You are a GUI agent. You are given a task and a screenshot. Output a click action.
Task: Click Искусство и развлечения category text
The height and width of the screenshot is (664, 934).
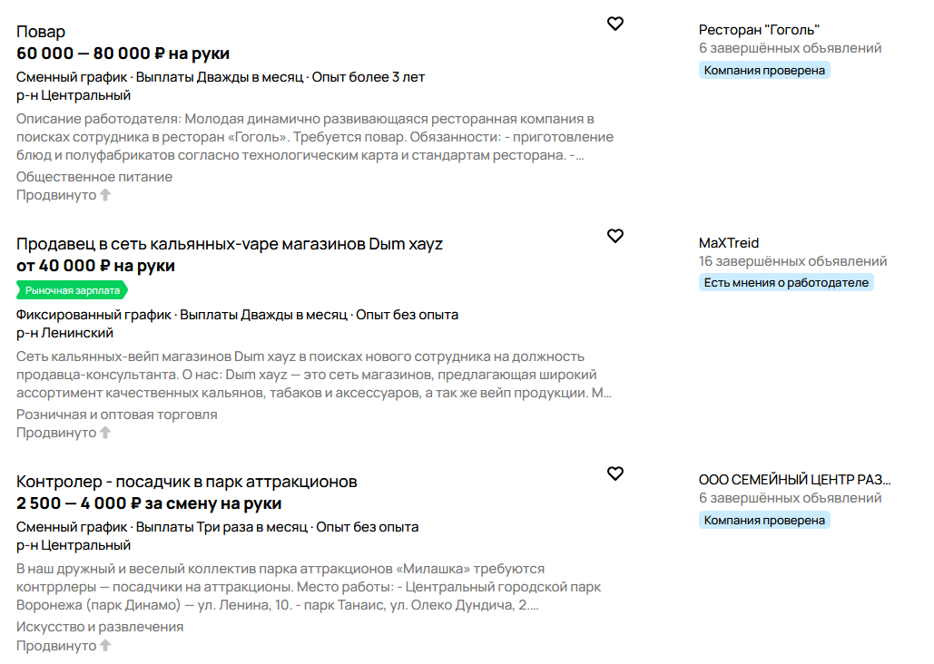[x=100, y=627]
